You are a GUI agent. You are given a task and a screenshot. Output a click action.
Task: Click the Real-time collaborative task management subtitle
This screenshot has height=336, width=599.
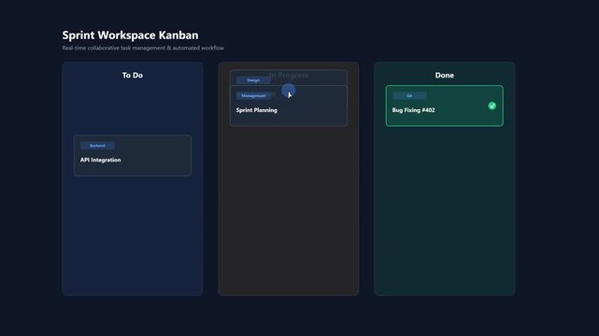tap(143, 48)
